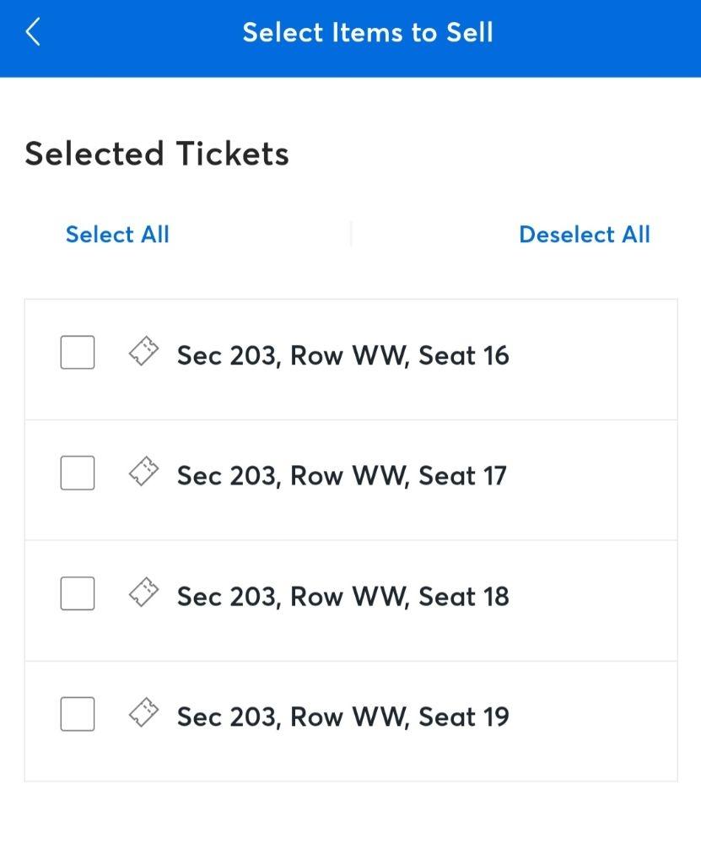The height and width of the screenshot is (844, 701).
Task: Tick the Seat 17 checkbox
Action: pos(78,473)
